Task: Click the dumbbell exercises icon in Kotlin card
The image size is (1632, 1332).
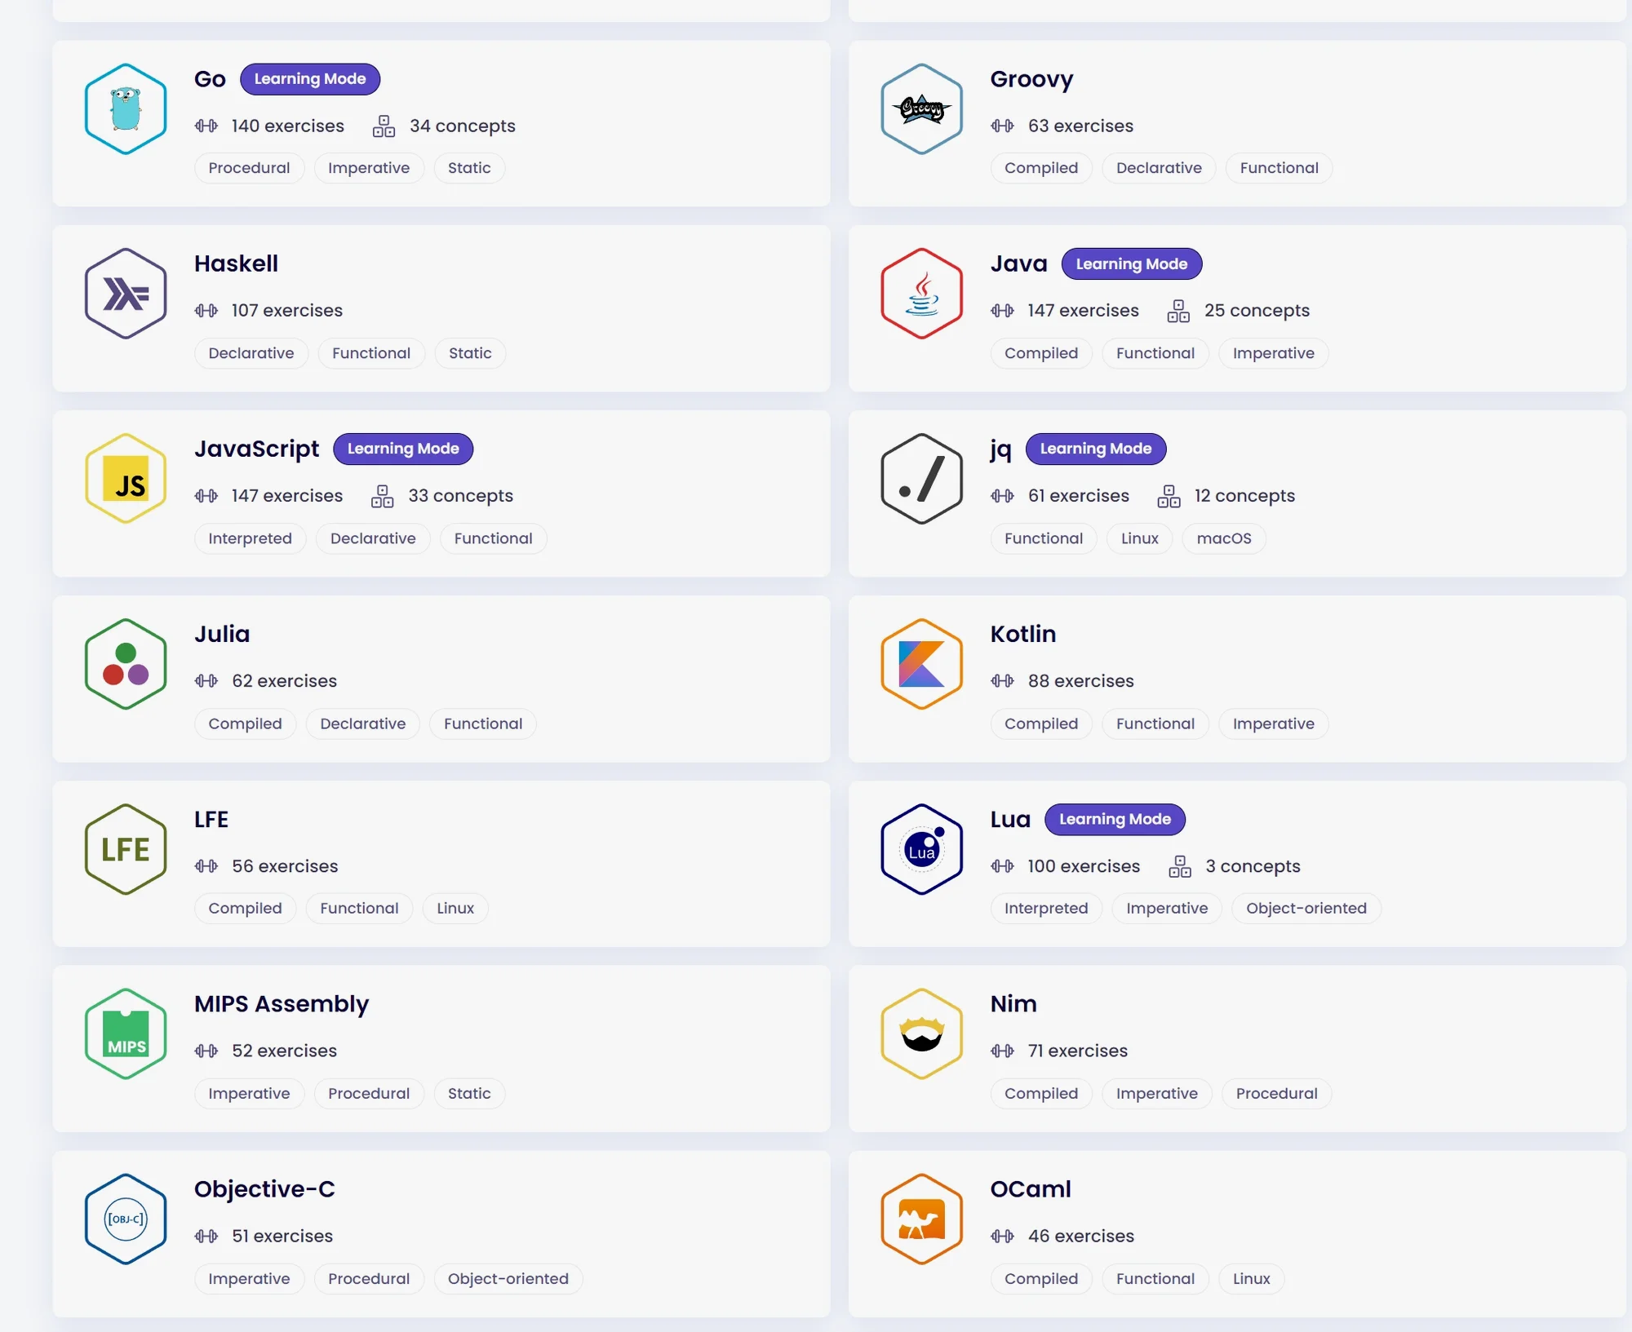Action: pyautogui.click(x=1002, y=681)
